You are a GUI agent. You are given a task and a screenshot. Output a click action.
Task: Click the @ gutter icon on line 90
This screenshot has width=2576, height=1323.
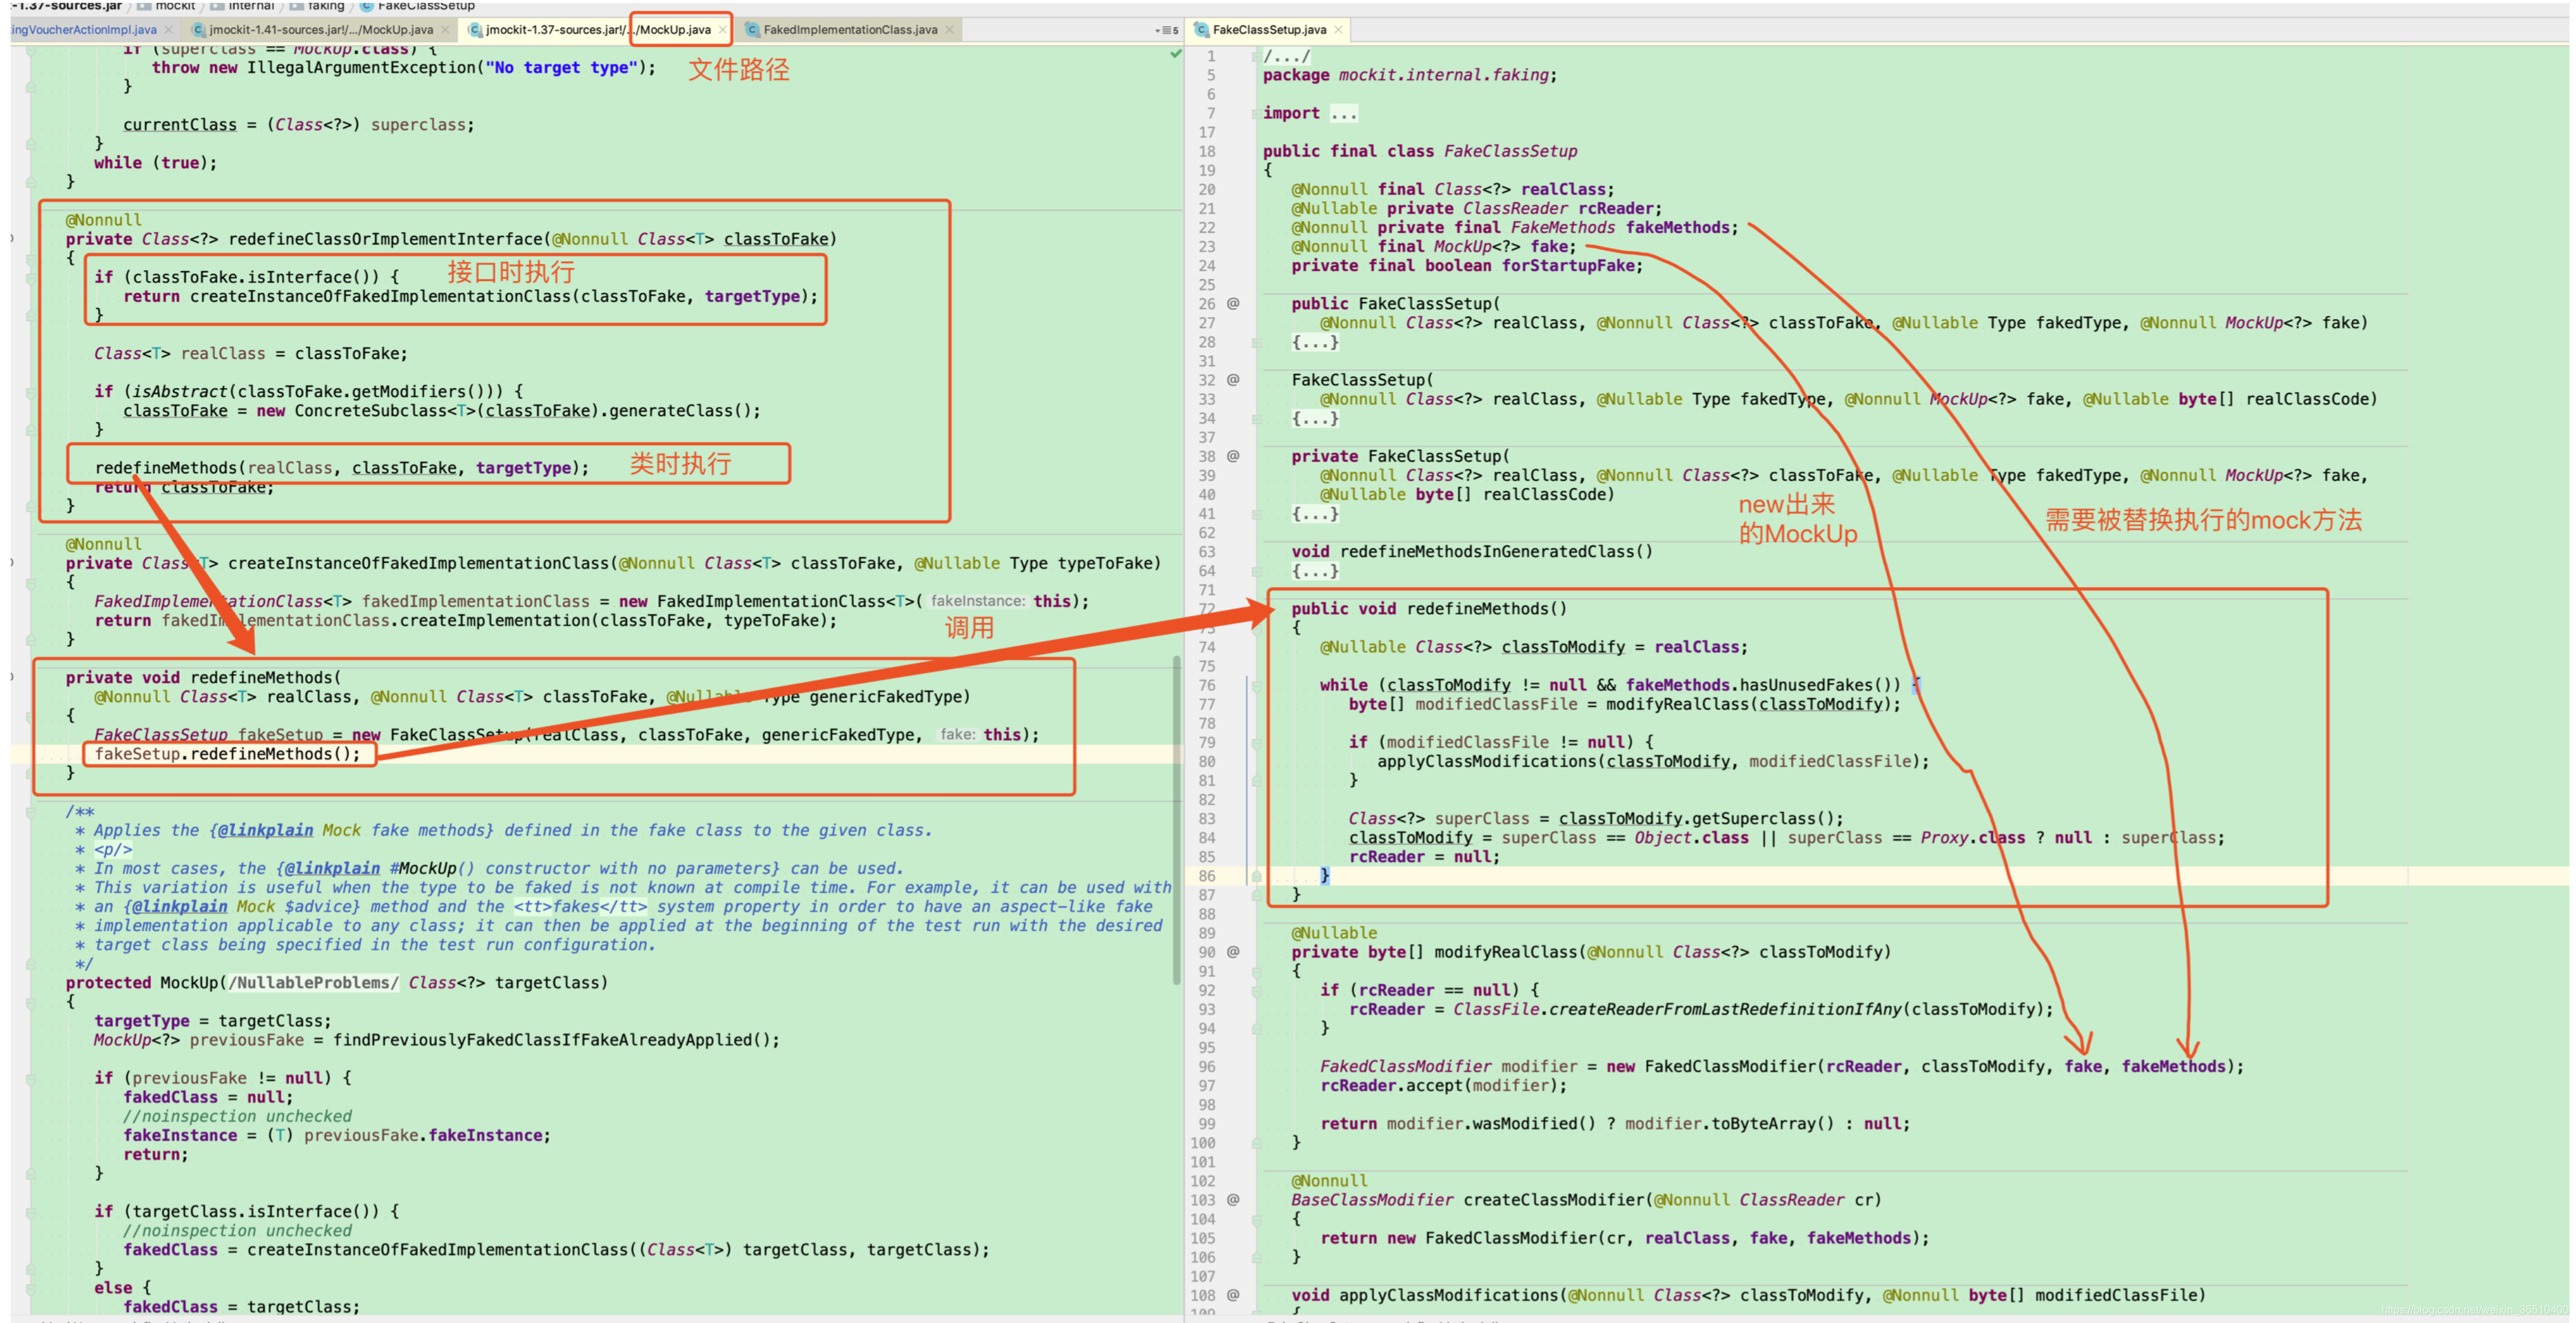coord(1233,952)
